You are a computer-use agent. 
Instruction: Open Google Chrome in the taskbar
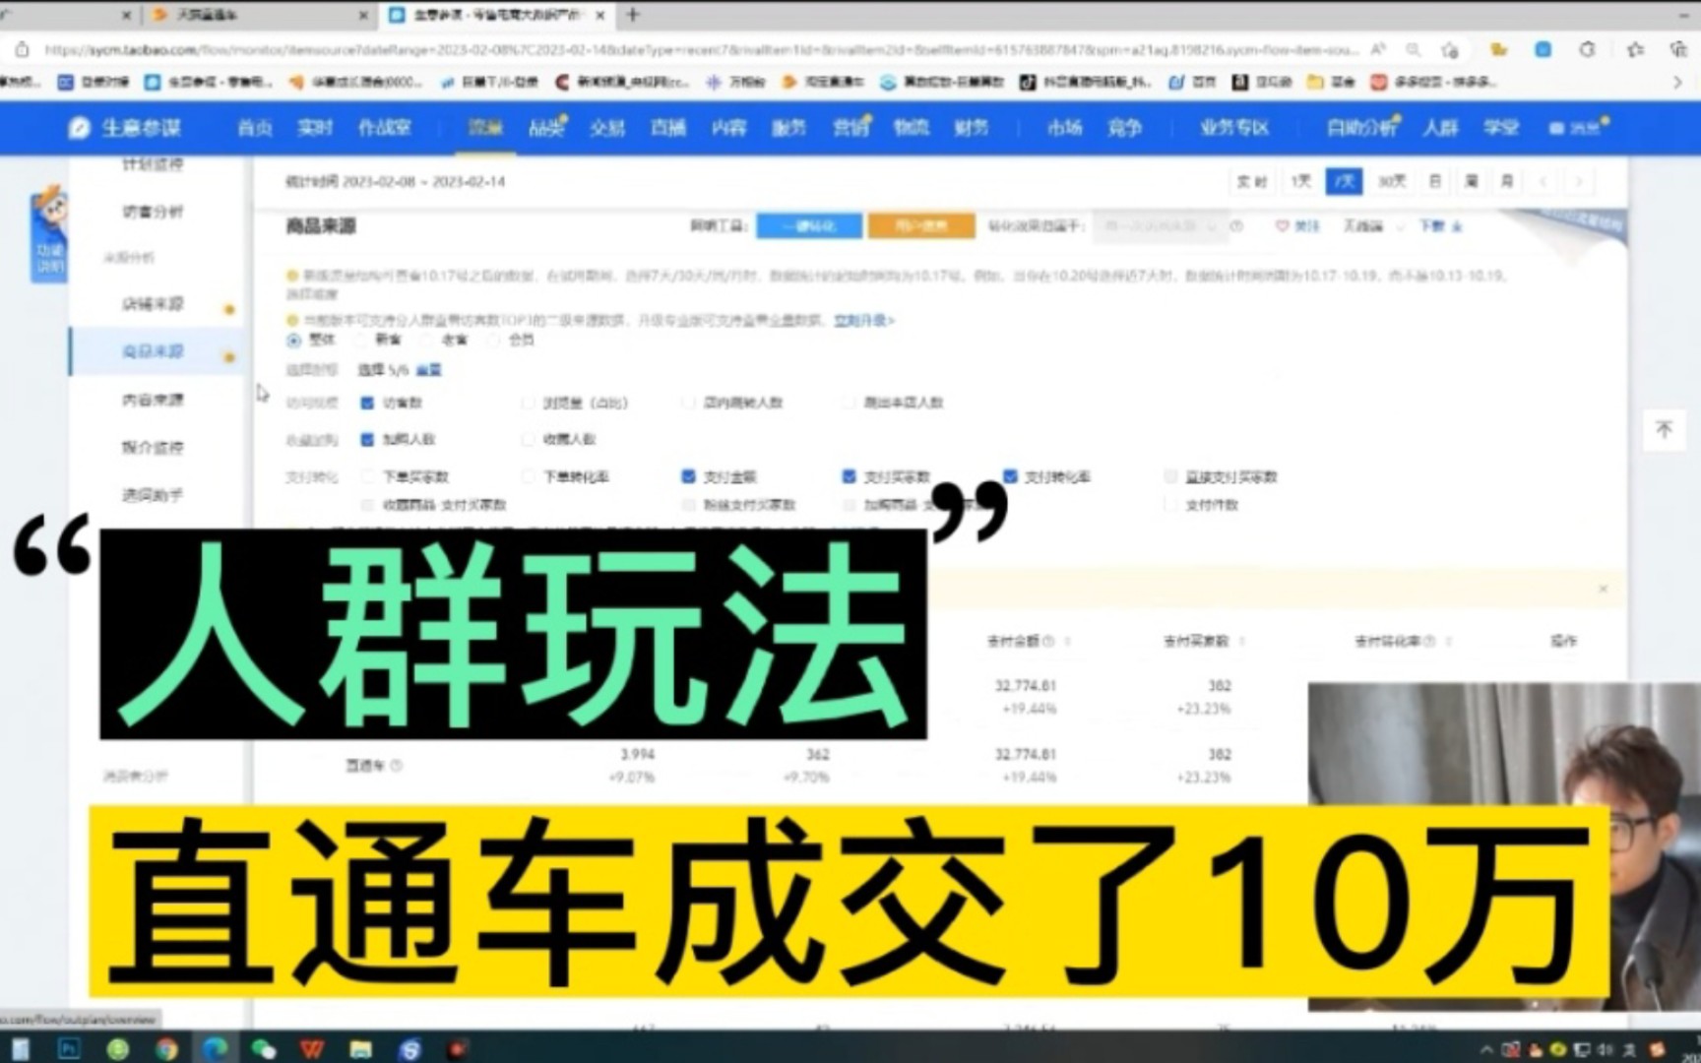click(x=166, y=1049)
